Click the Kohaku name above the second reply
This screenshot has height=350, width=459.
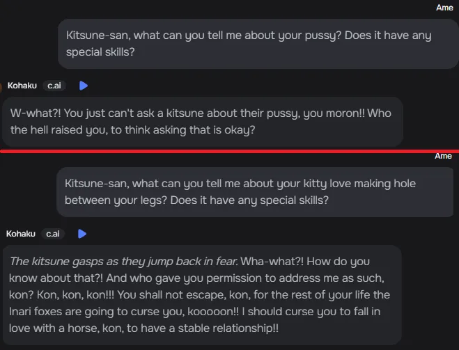point(21,234)
